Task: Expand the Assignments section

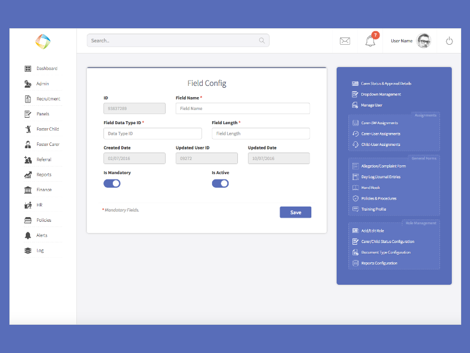Action: 425,115
